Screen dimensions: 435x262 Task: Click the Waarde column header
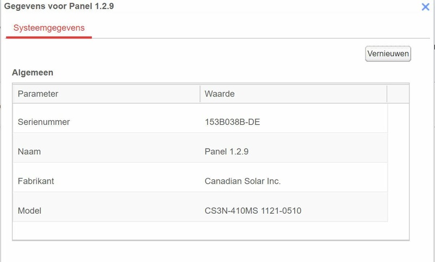point(293,94)
